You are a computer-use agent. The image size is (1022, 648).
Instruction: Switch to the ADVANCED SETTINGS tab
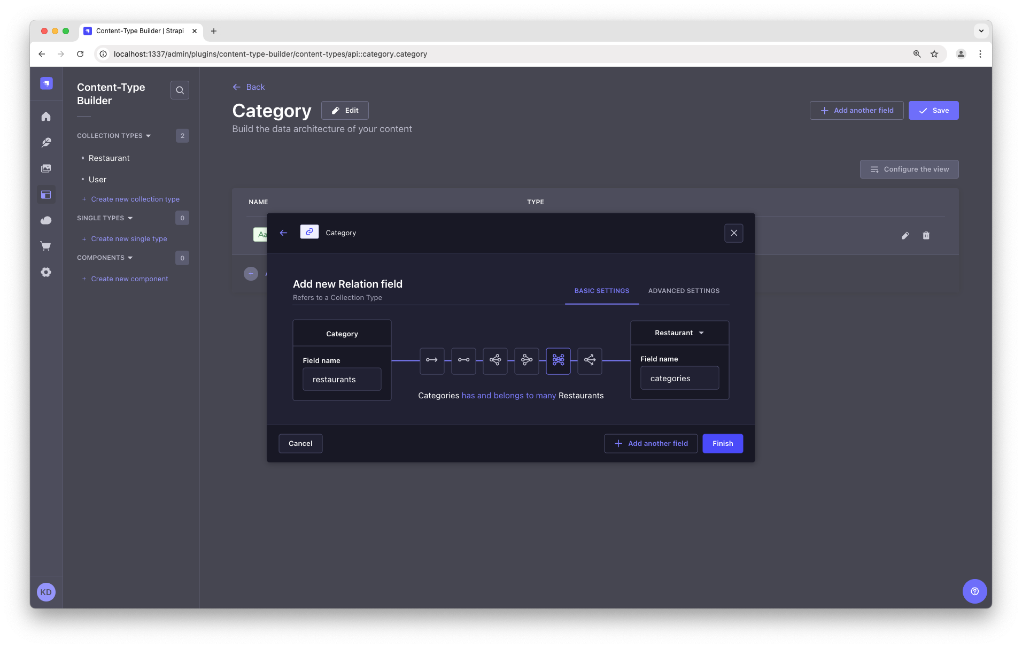point(683,291)
